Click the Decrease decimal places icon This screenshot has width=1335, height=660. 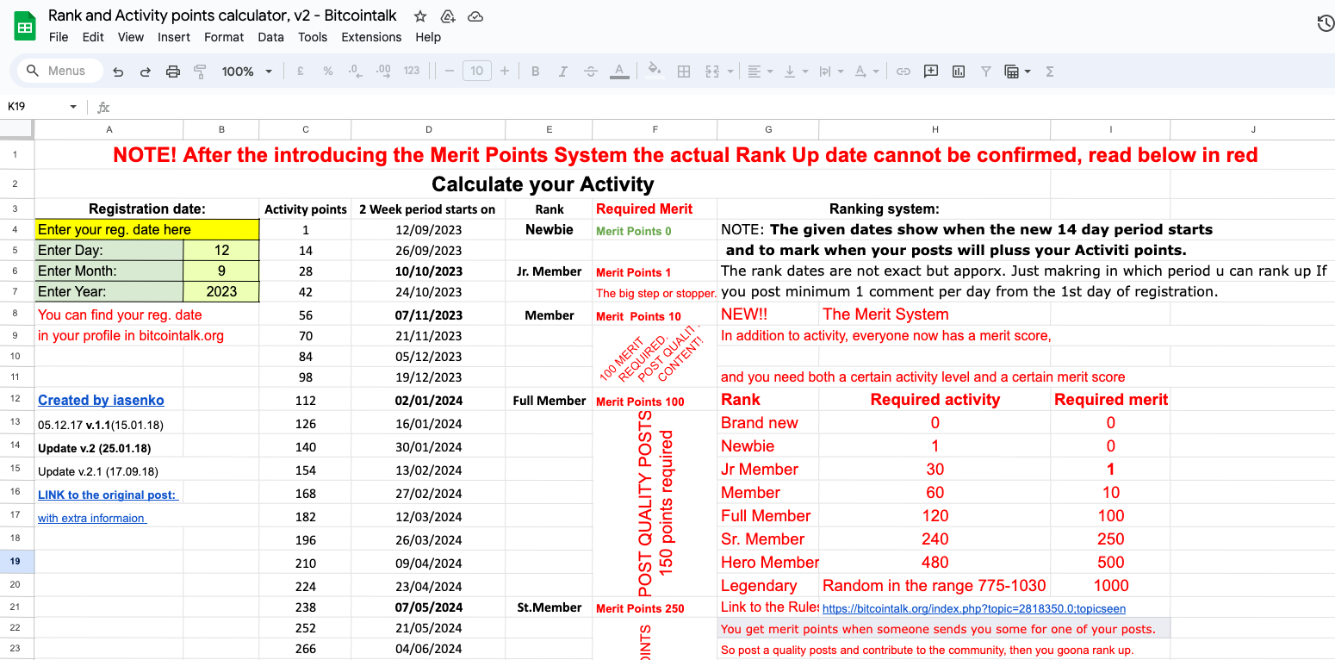(x=356, y=72)
